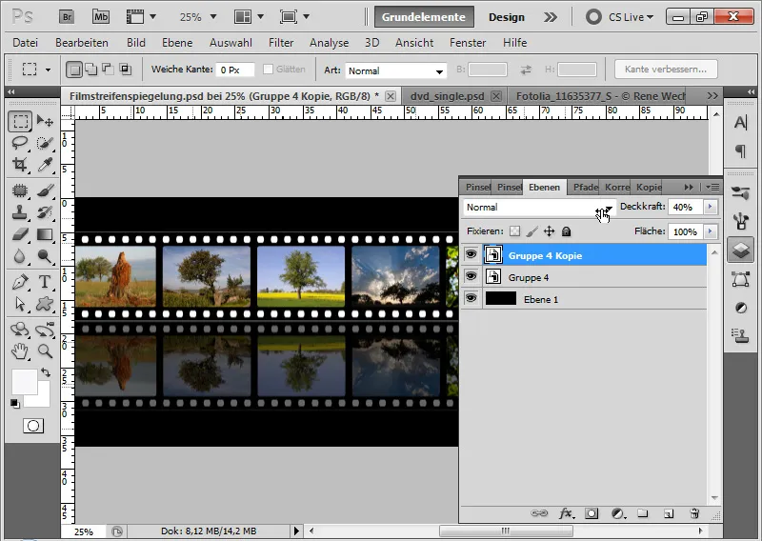Viewport: 762px width, 541px height.
Task: Open the Fläche slider arrow
Action: [711, 231]
